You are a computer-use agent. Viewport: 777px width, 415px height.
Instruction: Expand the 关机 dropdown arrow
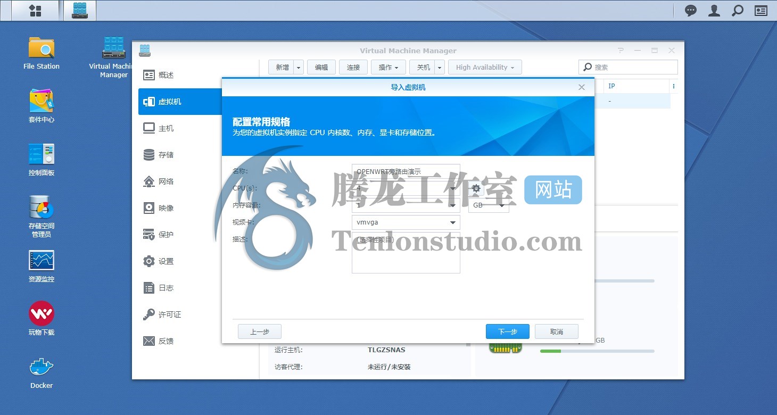(440, 67)
